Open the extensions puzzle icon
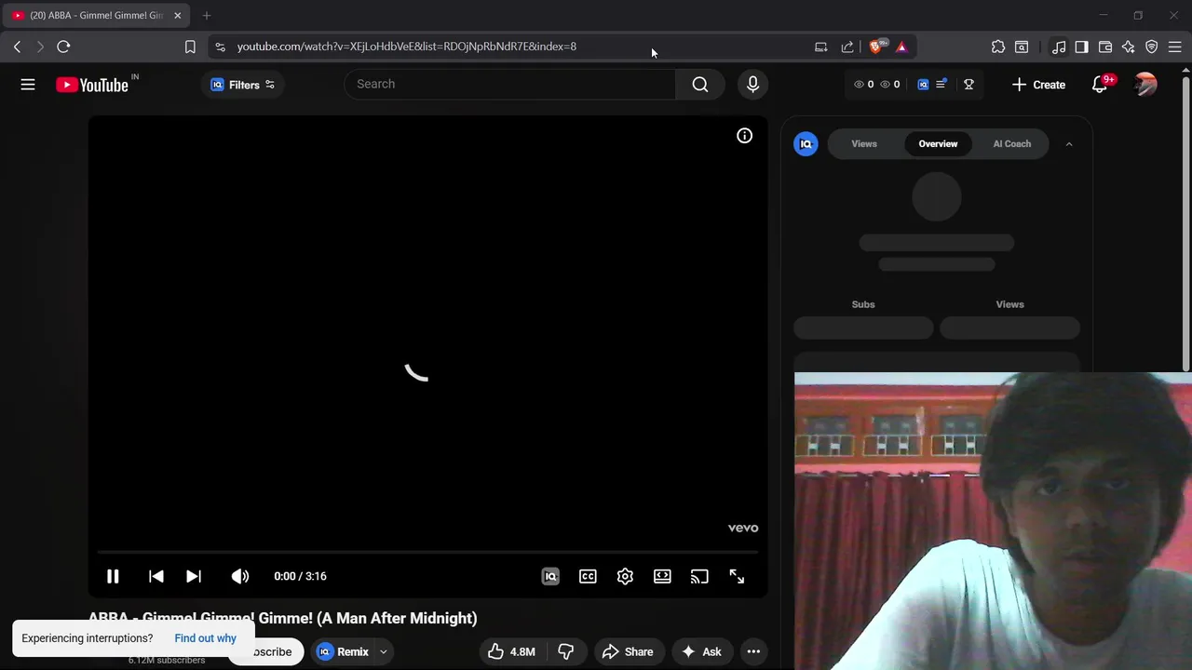This screenshot has width=1192, height=670. pyautogui.click(x=998, y=47)
